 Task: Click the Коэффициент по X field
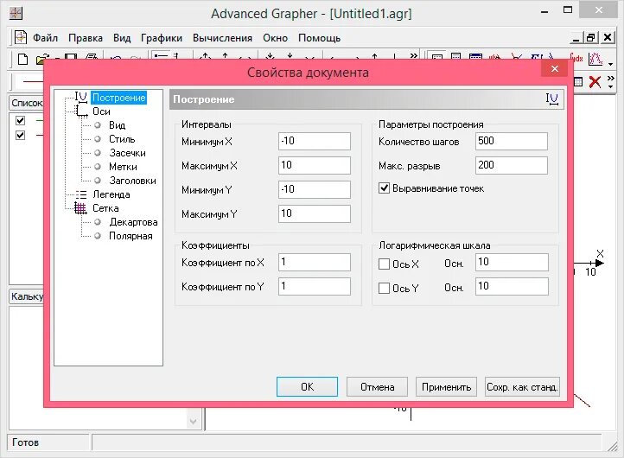point(315,263)
